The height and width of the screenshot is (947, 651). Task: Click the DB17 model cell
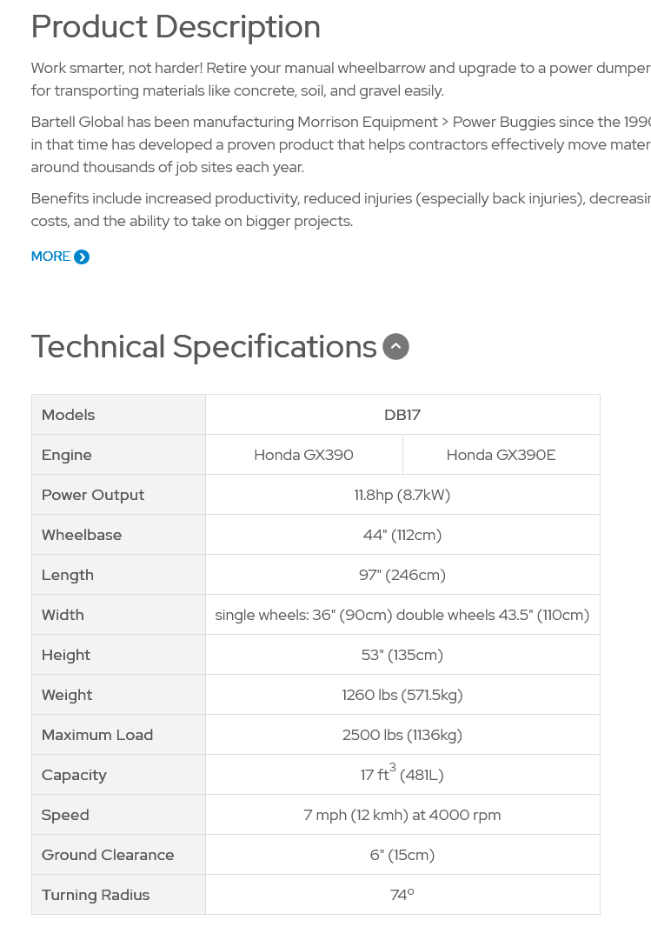pos(402,415)
